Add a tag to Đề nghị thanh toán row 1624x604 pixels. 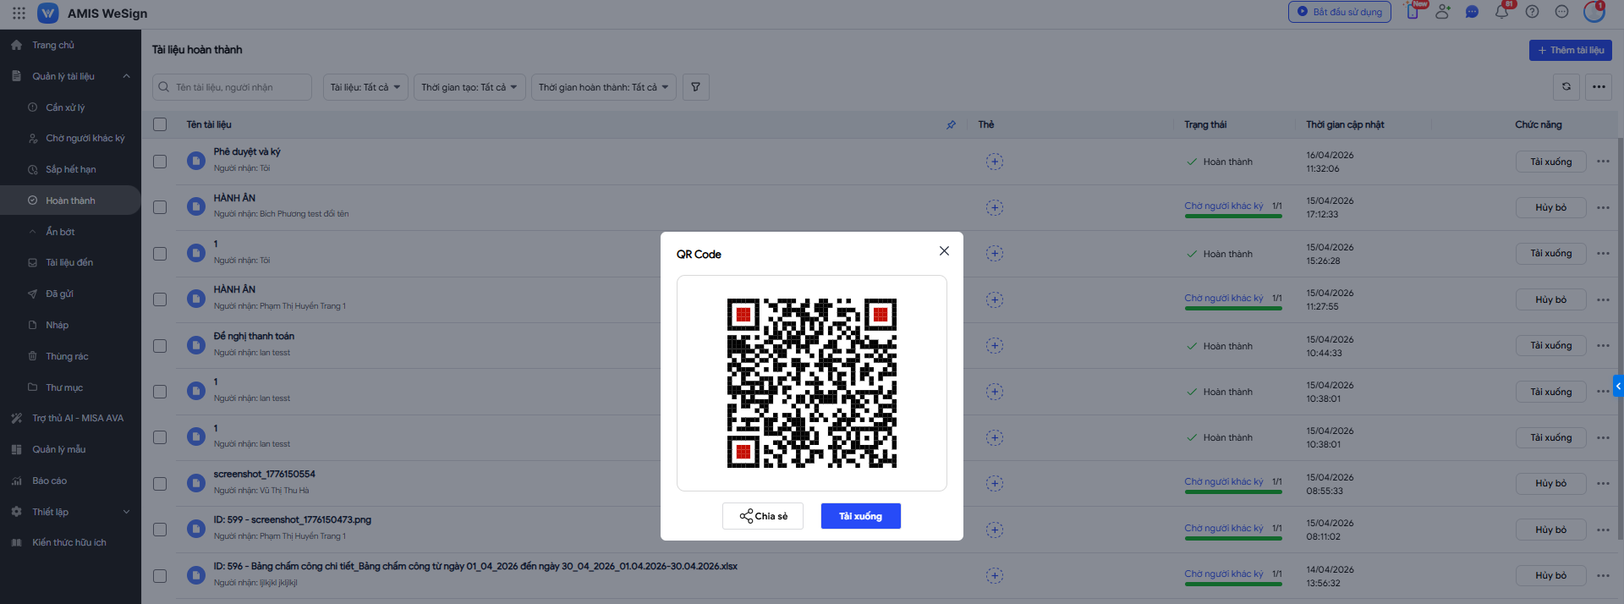coord(995,345)
